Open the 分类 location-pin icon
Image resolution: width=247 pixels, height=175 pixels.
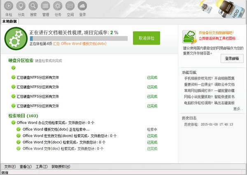coord(21,6)
